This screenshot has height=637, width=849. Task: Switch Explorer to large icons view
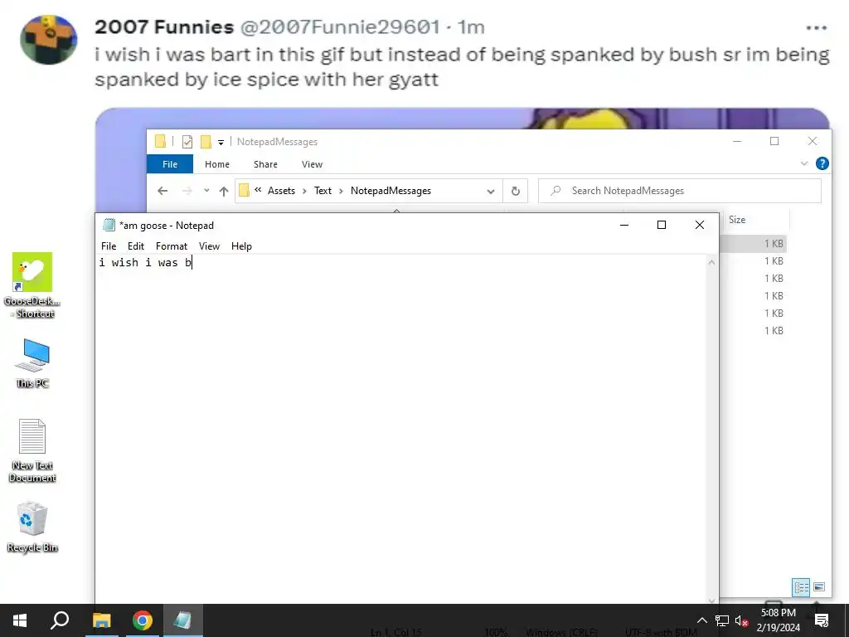(819, 587)
